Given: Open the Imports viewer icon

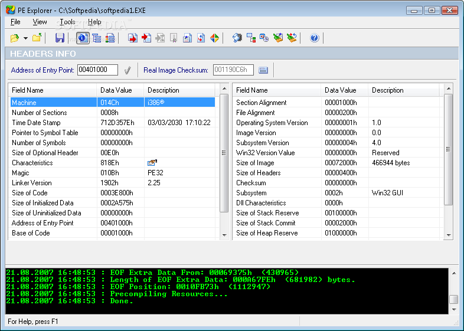Looking at the screenshot, I should (x=146, y=38).
